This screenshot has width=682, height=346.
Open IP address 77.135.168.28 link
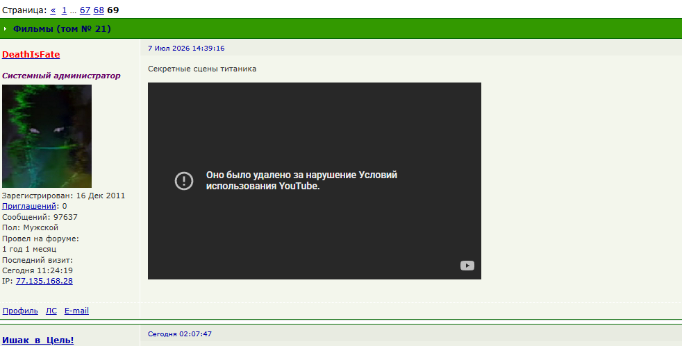pyautogui.click(x=44, y=281)
